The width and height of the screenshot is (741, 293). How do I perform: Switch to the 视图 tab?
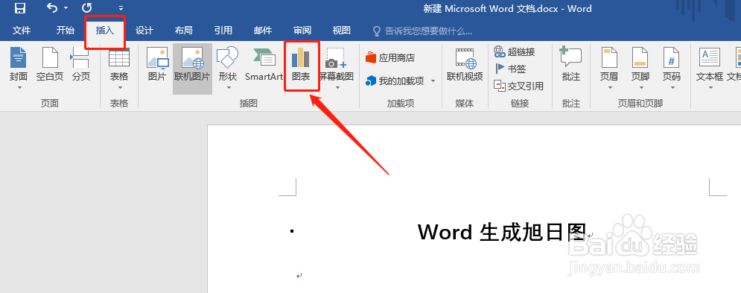point(342,31)
